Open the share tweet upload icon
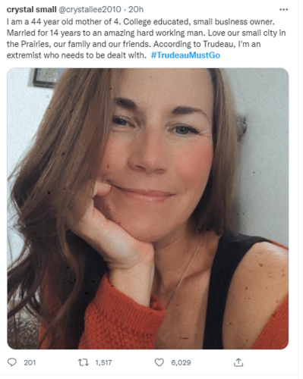The width and height of the screenshot is (303, 379). [238, 362]
